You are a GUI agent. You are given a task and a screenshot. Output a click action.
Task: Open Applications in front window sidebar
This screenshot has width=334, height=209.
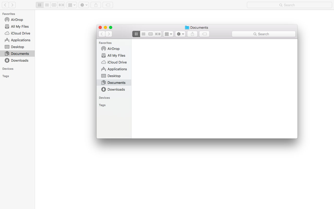click(x=114, y=69)
